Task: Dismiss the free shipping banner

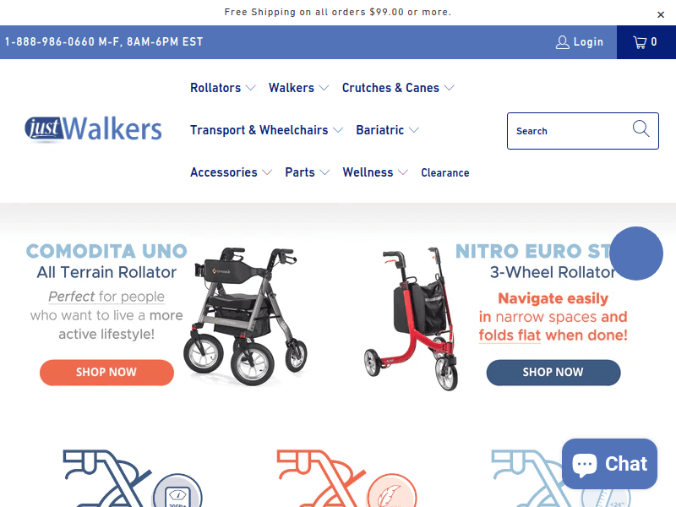Action: point(661,14)
